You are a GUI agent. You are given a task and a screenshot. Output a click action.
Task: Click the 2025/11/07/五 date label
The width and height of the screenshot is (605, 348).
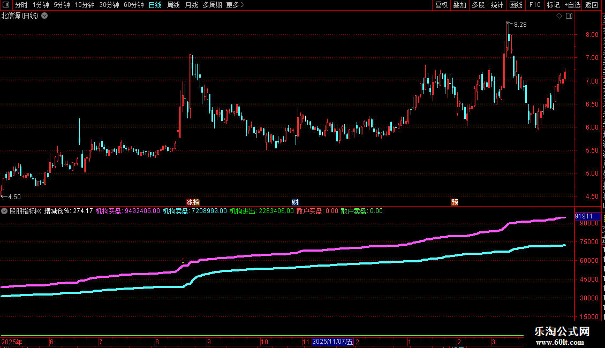332,342
